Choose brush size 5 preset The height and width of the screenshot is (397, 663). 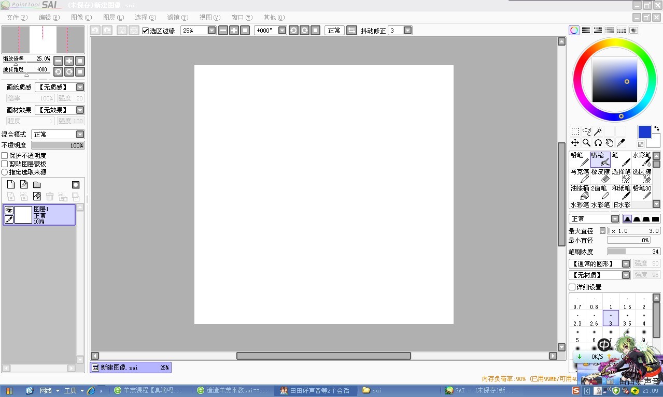pyautogui.click(x=577, y=335)
